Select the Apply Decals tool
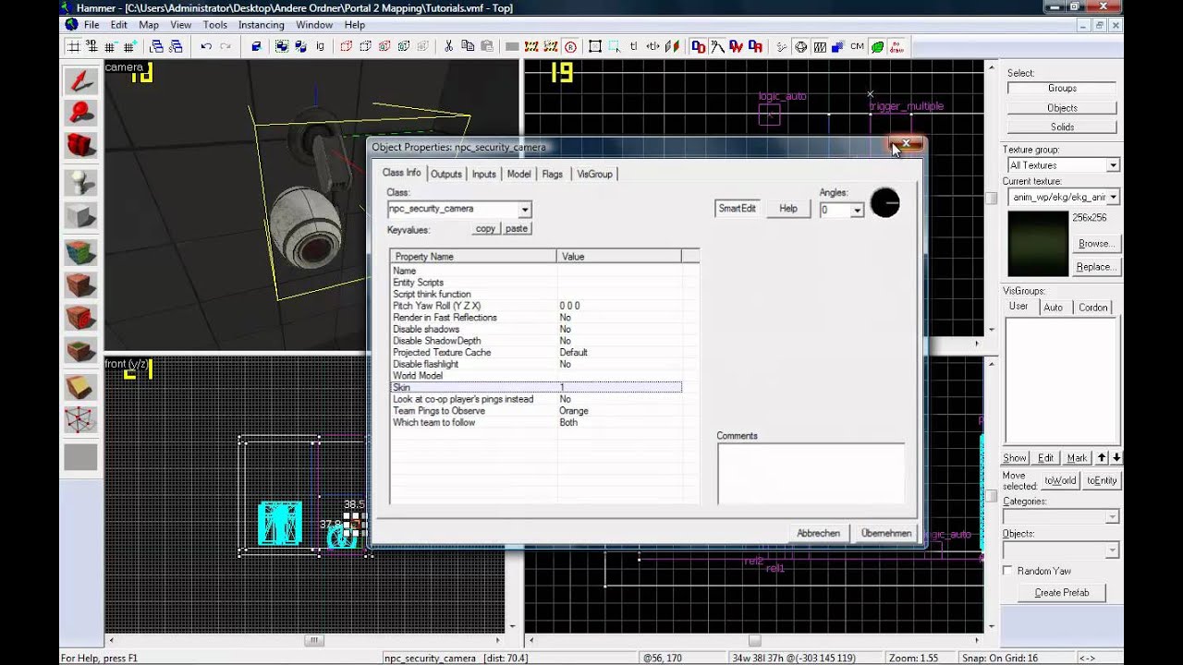 [80, 317]
